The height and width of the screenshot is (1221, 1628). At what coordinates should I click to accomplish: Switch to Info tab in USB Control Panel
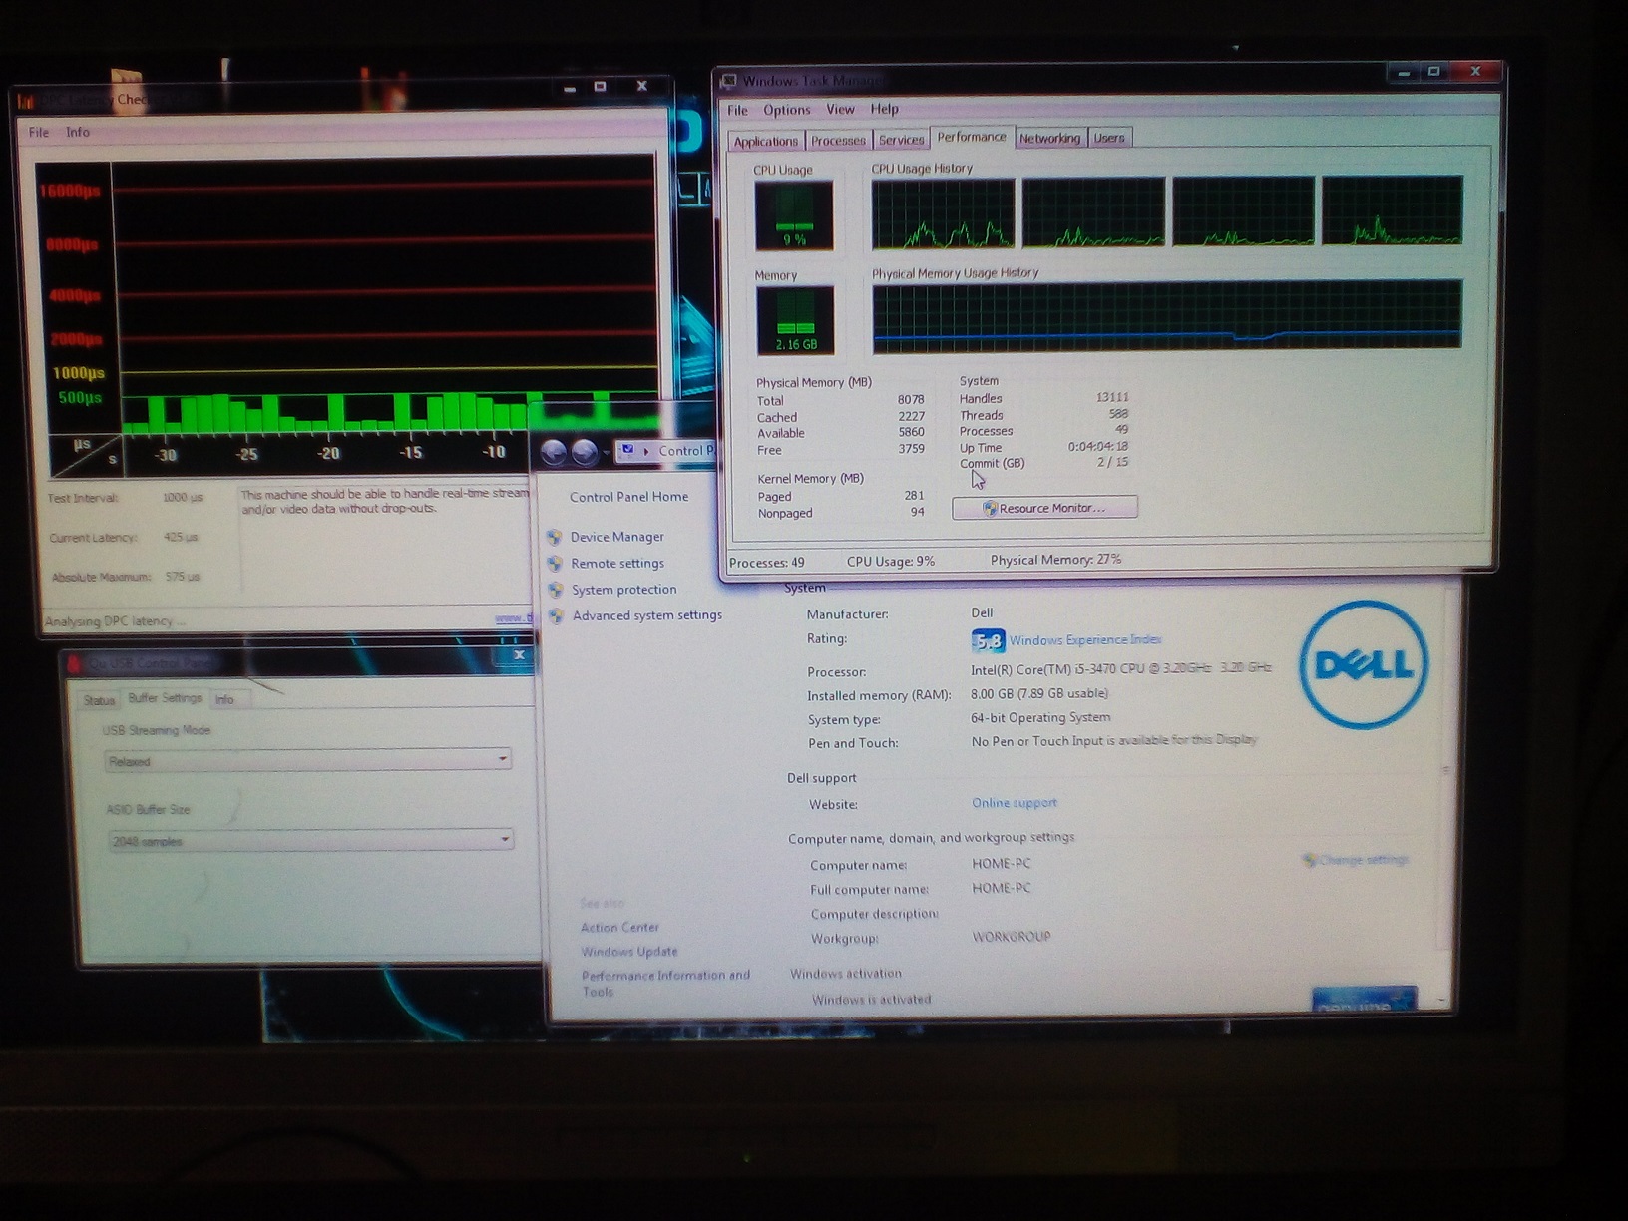coord(224,700)
